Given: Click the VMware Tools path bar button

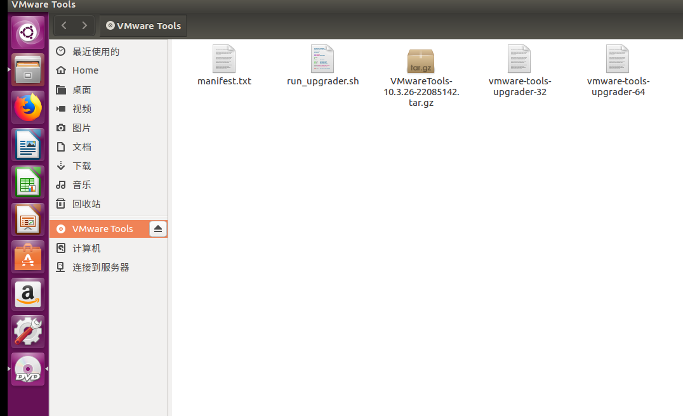Looking at the screenshot, I should [x=143, y=25].
